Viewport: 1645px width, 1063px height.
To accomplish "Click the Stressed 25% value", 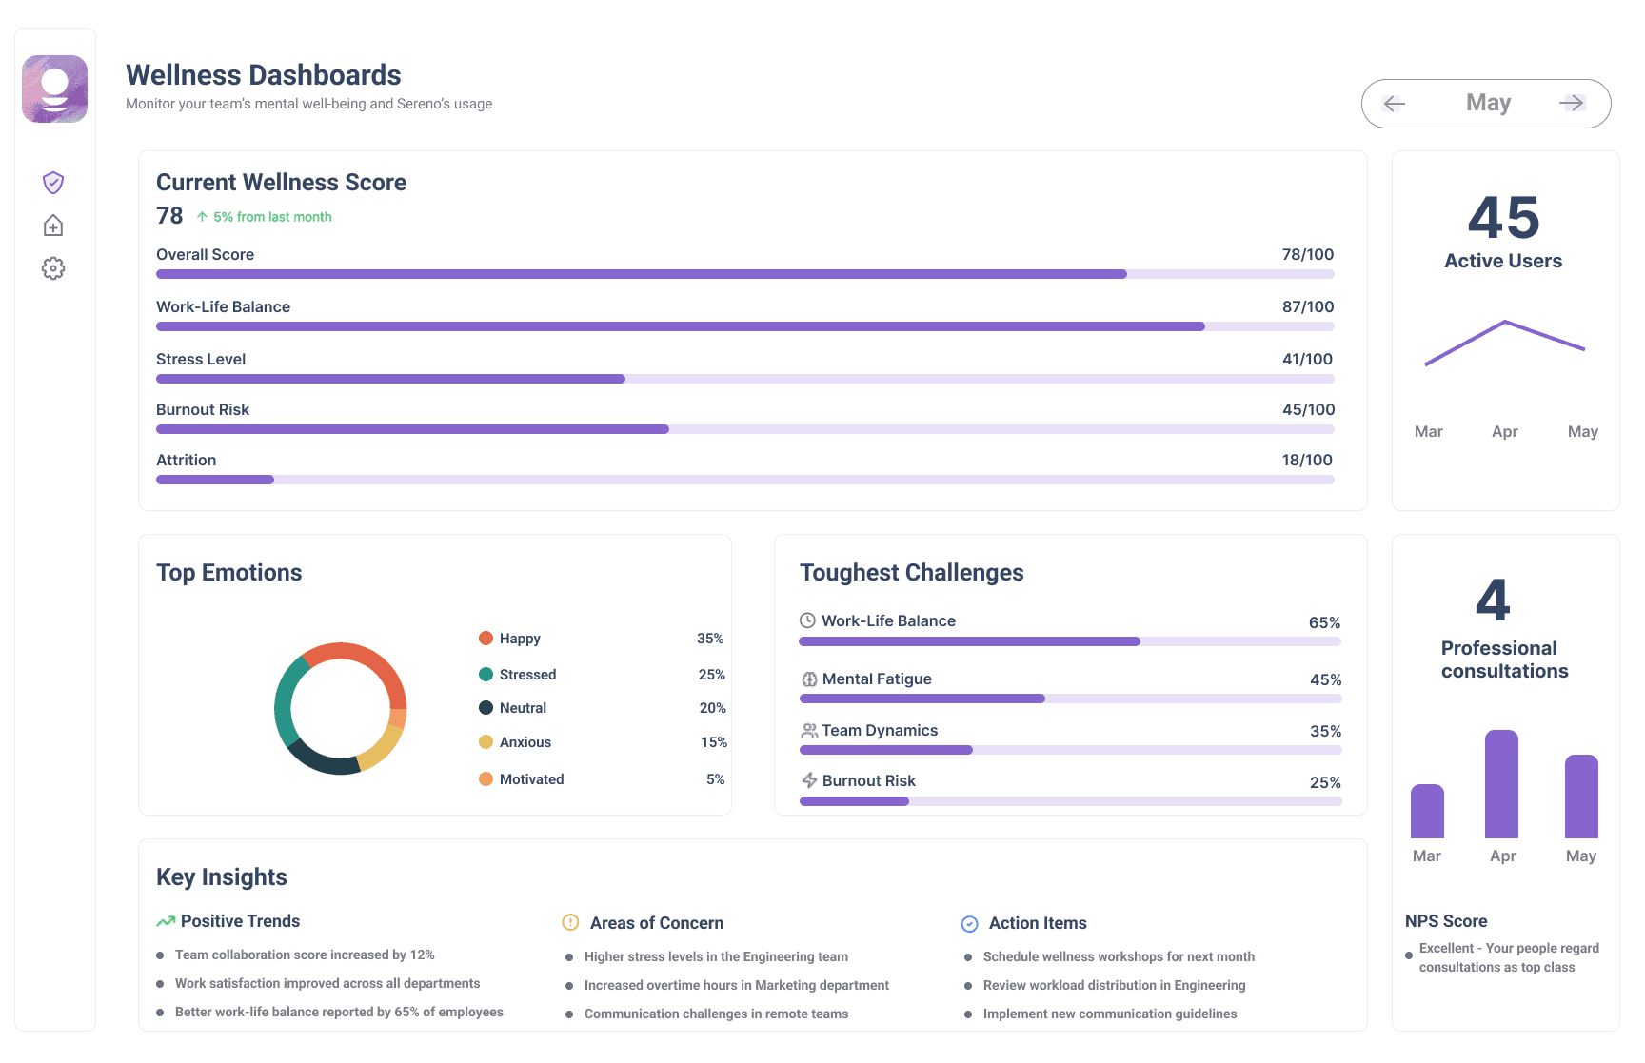I will 711,675.
